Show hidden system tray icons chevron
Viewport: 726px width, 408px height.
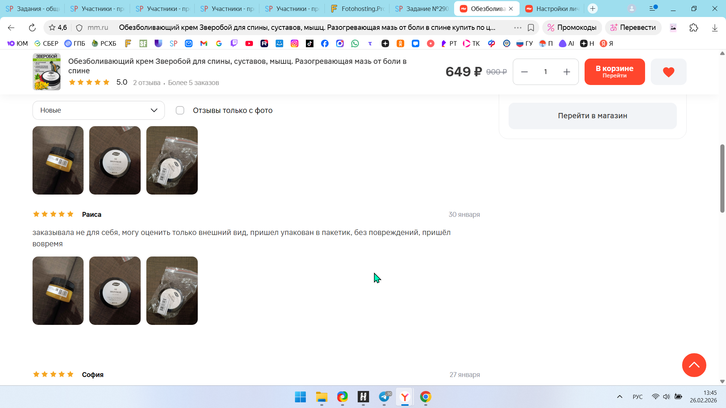(619, 397)
